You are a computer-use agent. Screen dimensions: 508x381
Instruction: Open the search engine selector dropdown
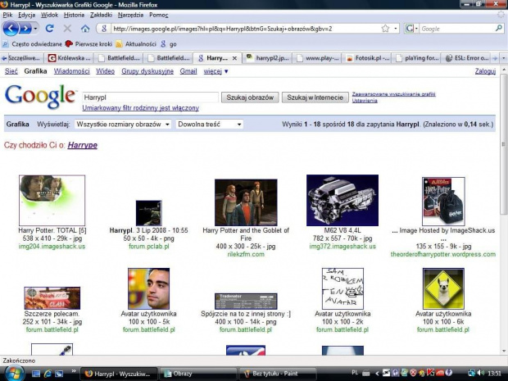point(411,29)
